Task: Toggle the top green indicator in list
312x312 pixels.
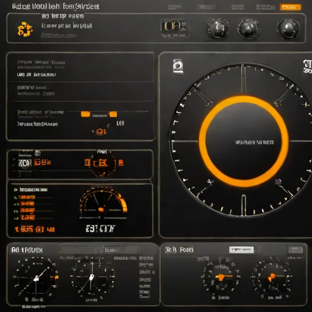Action: point(15,190)
